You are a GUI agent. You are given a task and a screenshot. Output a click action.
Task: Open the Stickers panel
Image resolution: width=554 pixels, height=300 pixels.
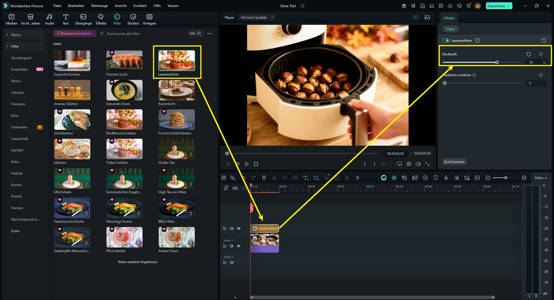133,19
